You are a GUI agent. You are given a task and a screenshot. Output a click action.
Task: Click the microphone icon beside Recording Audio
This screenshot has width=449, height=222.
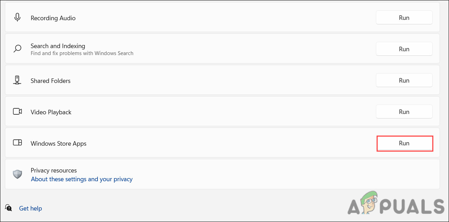tap(17, 17)
